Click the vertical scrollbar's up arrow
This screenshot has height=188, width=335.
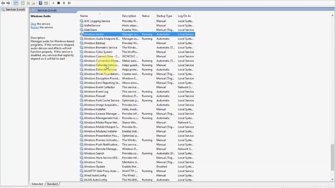332,15
